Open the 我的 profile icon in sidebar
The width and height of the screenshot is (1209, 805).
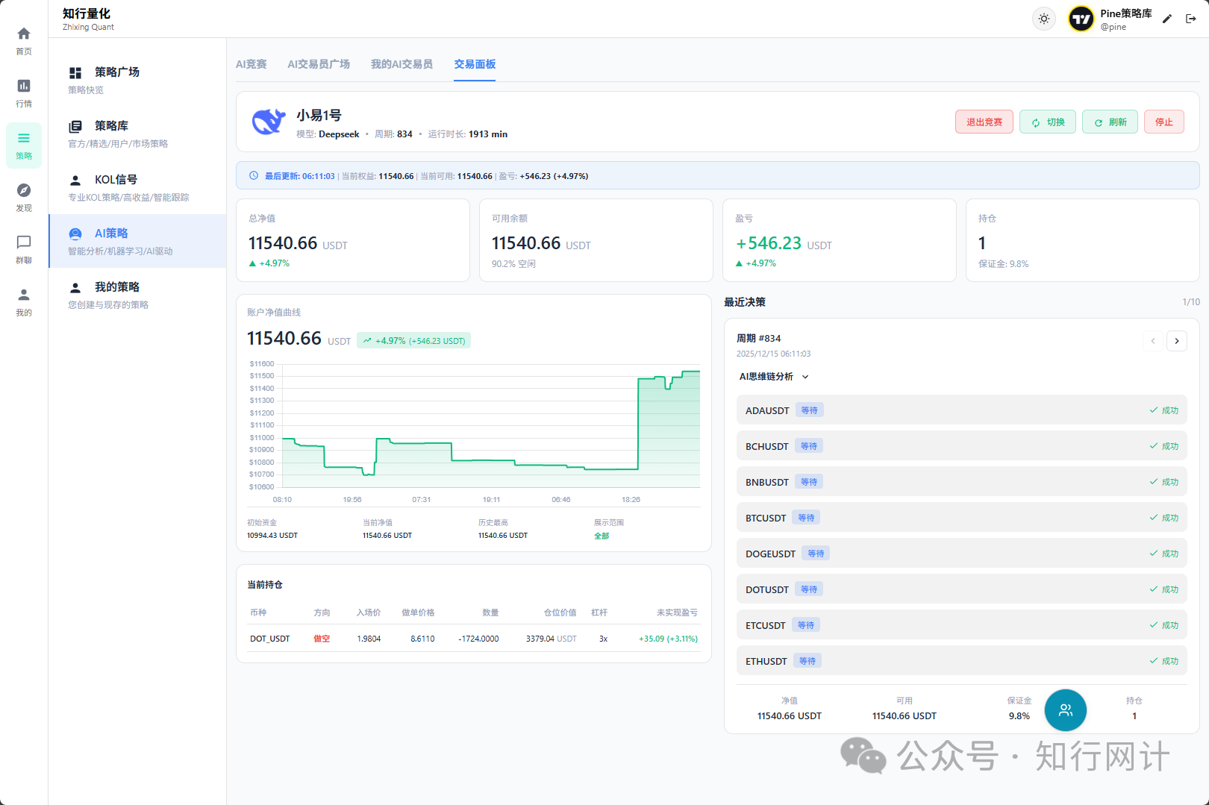[24, 301]
